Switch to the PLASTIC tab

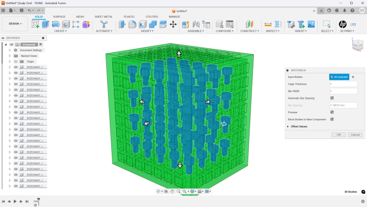129,17
